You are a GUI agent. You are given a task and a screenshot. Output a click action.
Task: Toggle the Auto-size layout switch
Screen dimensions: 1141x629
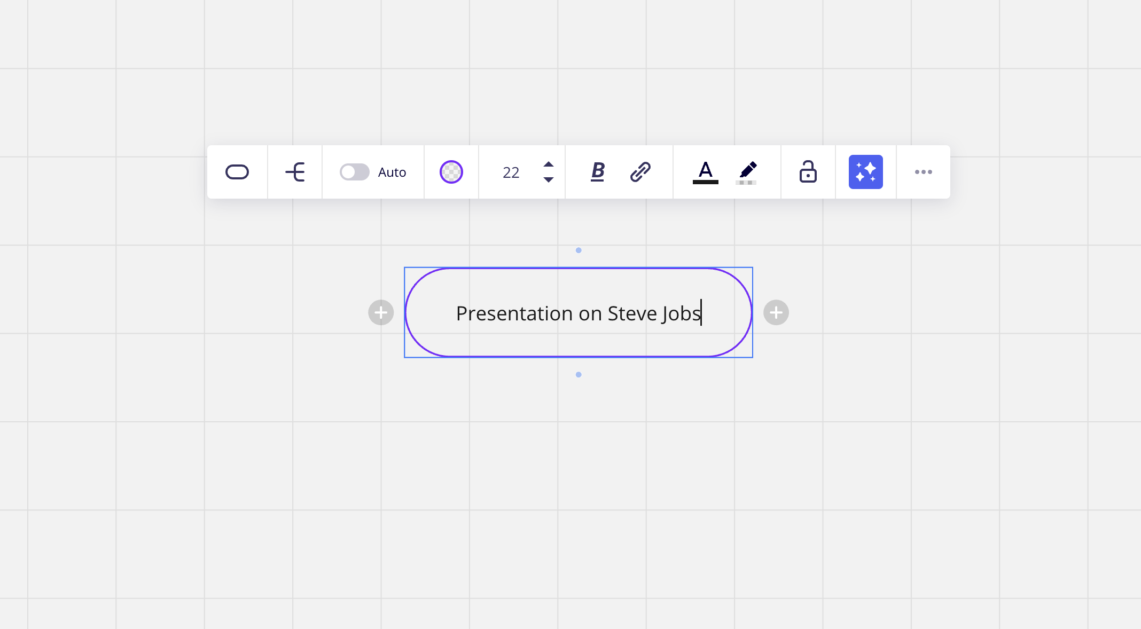[x=354, y=172]
